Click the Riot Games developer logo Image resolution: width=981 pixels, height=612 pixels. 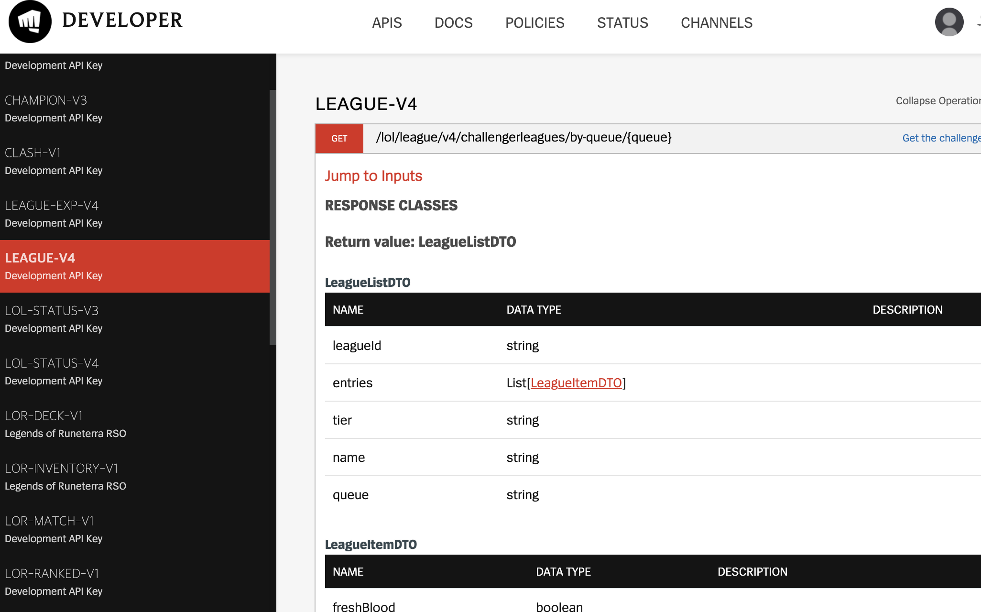(30, 21)
